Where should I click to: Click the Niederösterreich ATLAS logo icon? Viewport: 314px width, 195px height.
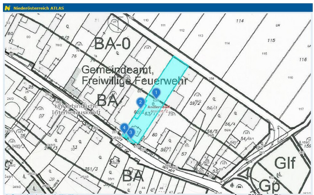pyautogui.click(x=7, y=7)
